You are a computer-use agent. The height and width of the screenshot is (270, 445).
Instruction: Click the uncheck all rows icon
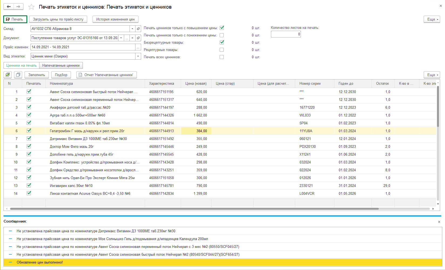(18, 75)
